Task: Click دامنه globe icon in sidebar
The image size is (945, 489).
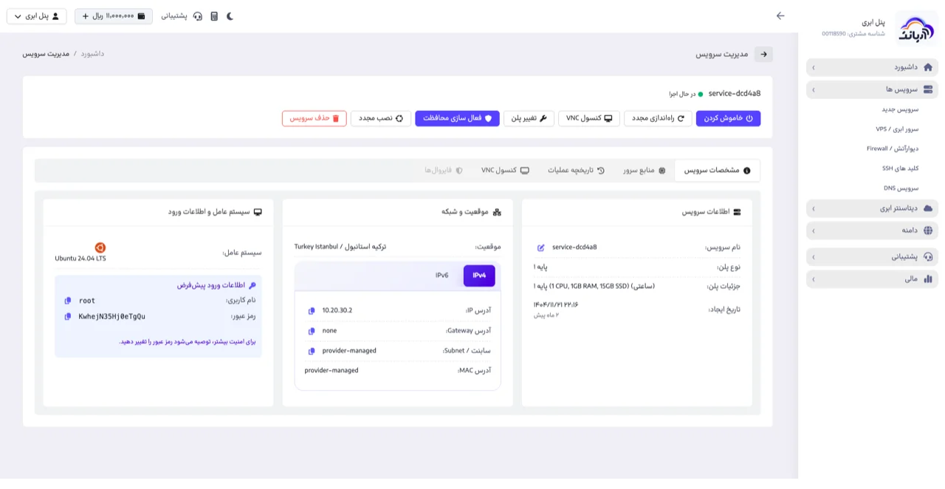Action: click(928, 230)
